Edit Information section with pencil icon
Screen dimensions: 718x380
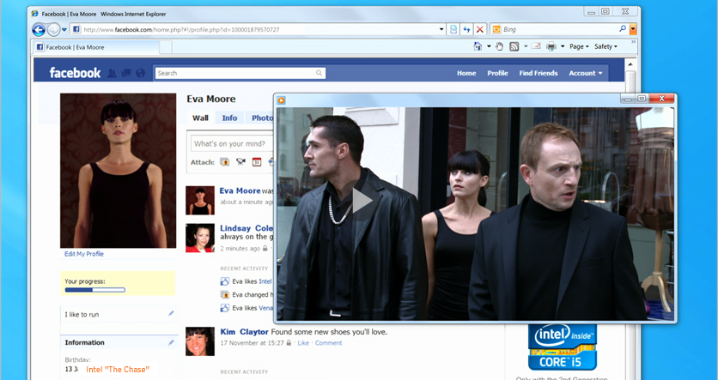point(171,342)
